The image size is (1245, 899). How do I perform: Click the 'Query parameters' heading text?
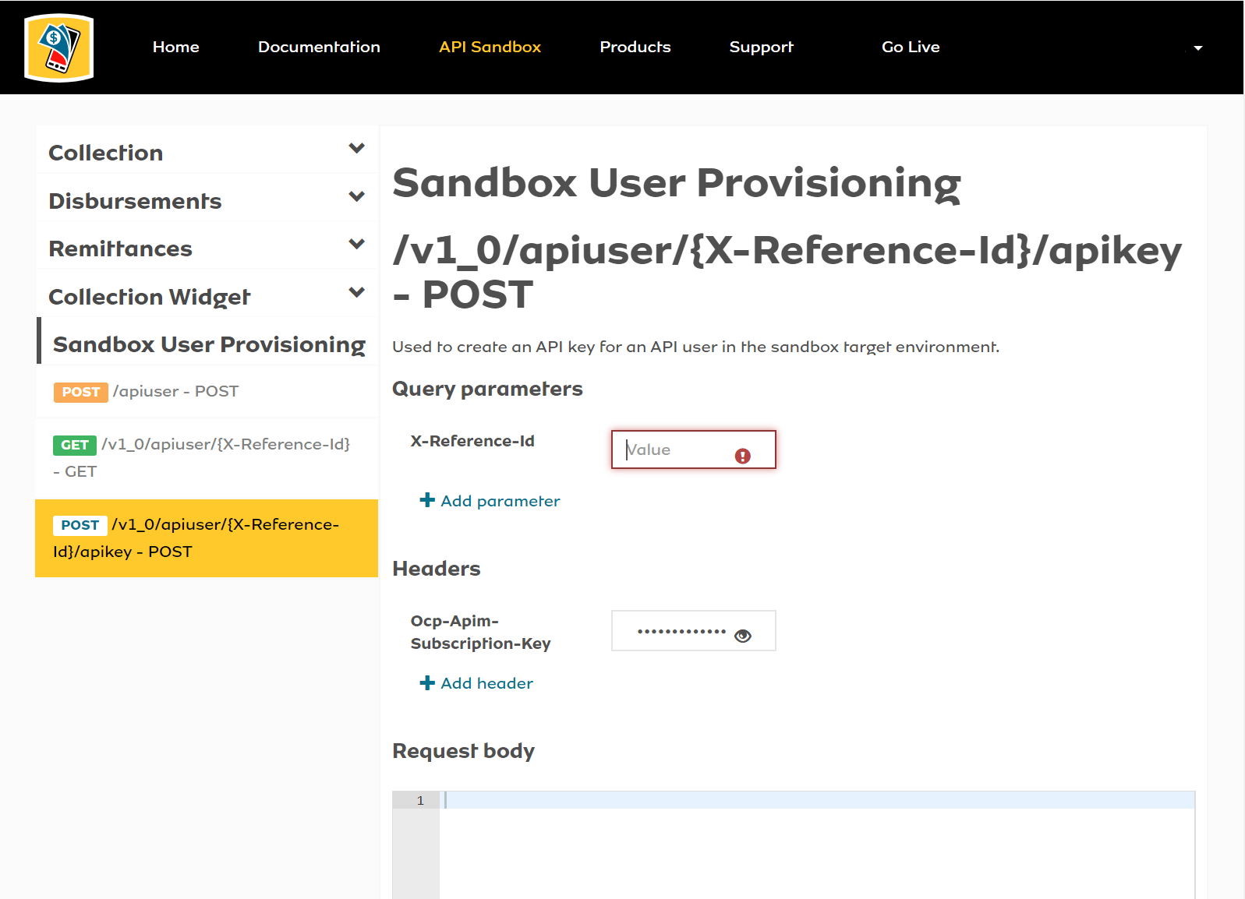coord(487,389)
